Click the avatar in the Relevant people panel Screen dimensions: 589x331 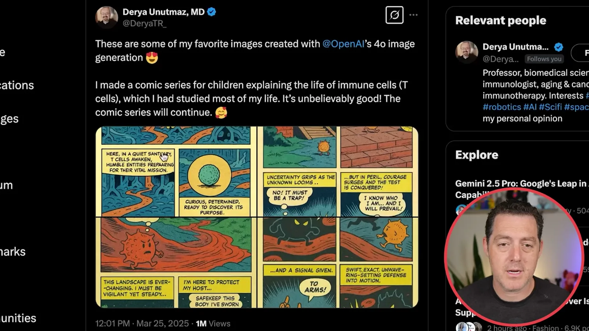pyautogui.click(x=466, y=52)
